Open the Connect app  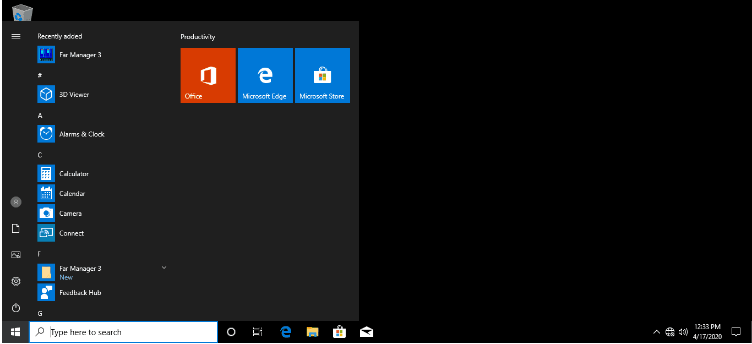(x=102, y=233)
